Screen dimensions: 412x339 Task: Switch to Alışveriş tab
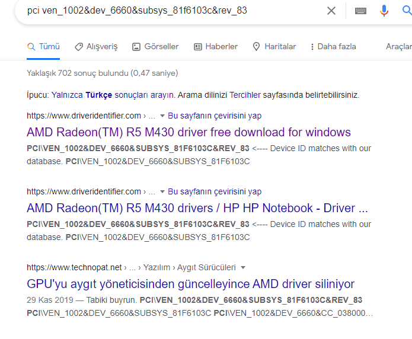96,47
